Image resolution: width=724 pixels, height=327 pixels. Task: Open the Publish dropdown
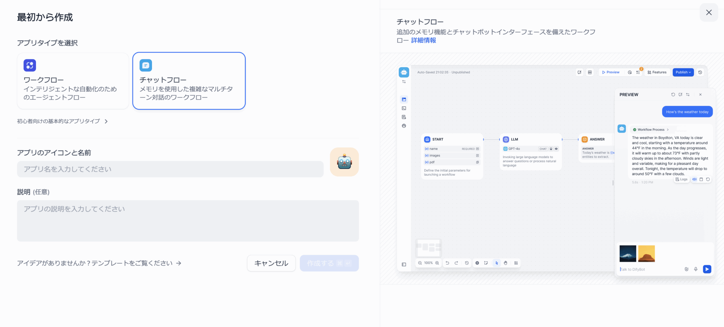(x=683, y=72)
